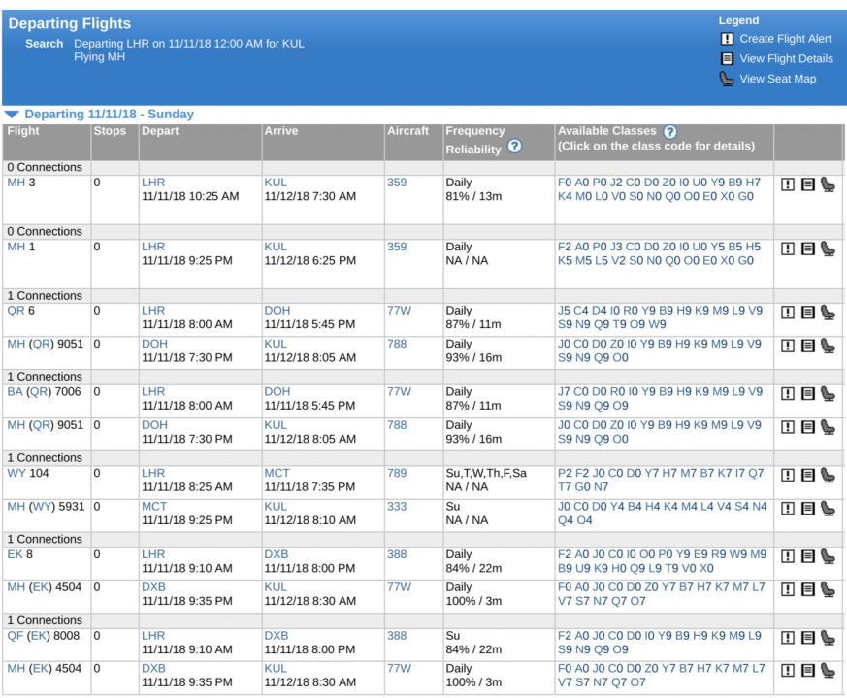Screen dimensions: 847x698
Task: Click class code F0 for MH 3
Action: point(565,183)
